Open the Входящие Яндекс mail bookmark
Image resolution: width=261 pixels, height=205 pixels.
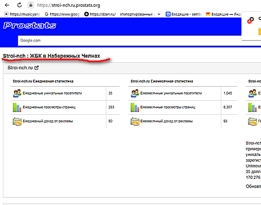point(223,14)
